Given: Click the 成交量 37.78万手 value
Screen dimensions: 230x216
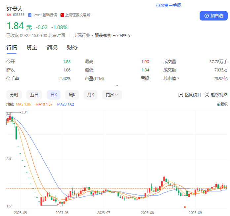Looking at the screenshot, I should pyautogui.click(x=218, y=62).
